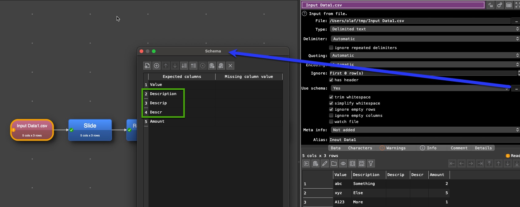
Task: Click the Alias input field
Action: (x=424, y=140)
